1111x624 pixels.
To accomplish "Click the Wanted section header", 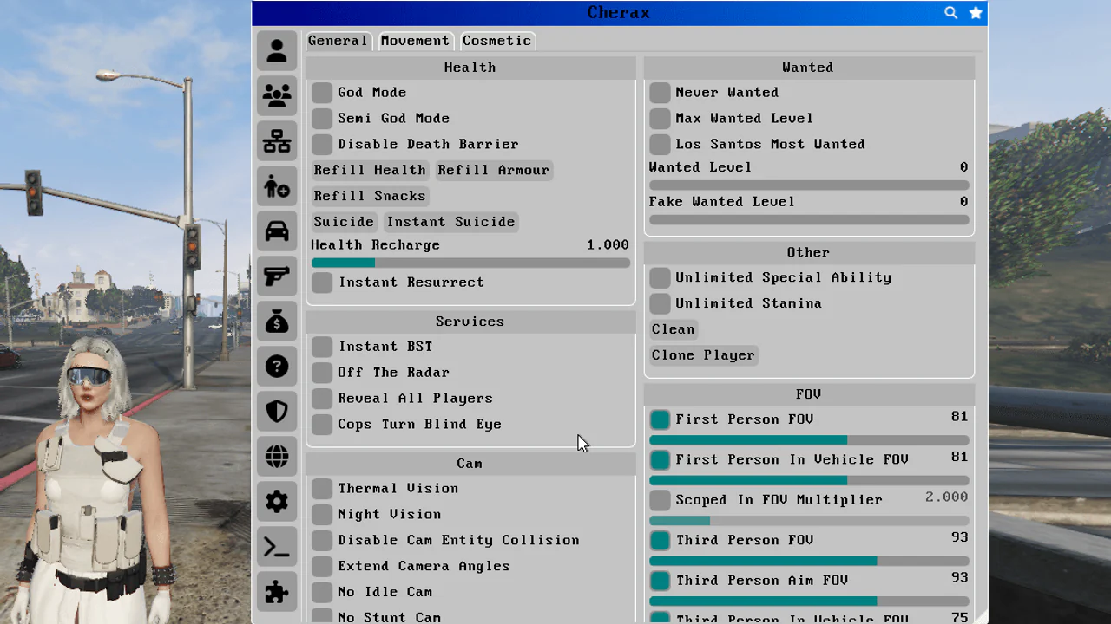I will (x=808, y=68).
